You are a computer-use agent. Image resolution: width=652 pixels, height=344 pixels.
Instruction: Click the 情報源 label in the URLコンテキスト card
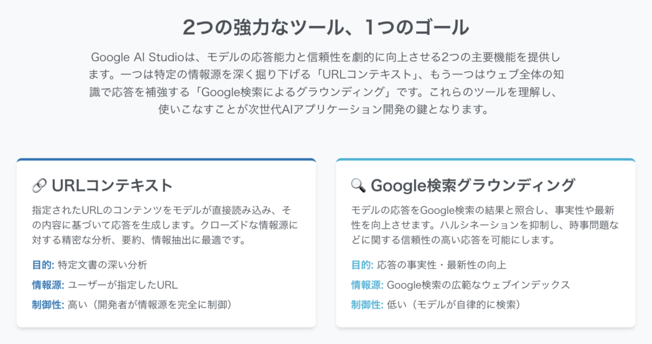click(x=48, y=285)
